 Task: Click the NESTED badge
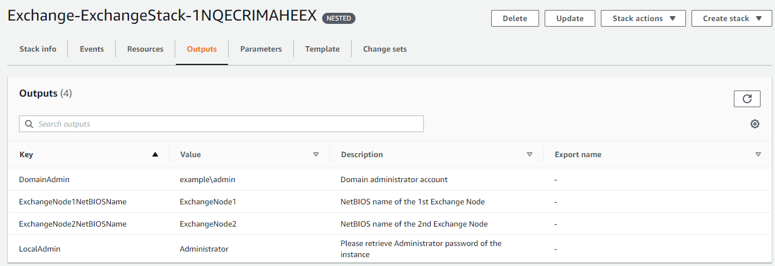click(339, 18)
